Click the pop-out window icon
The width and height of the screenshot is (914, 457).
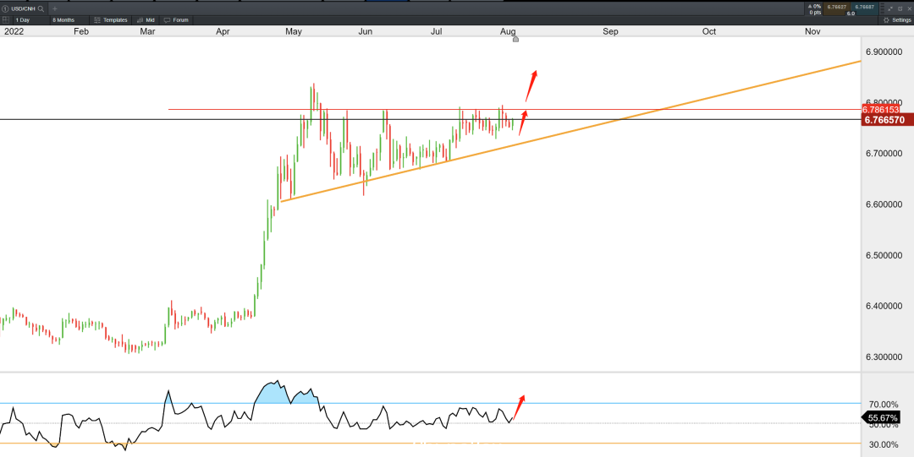(x=900, y=8)
